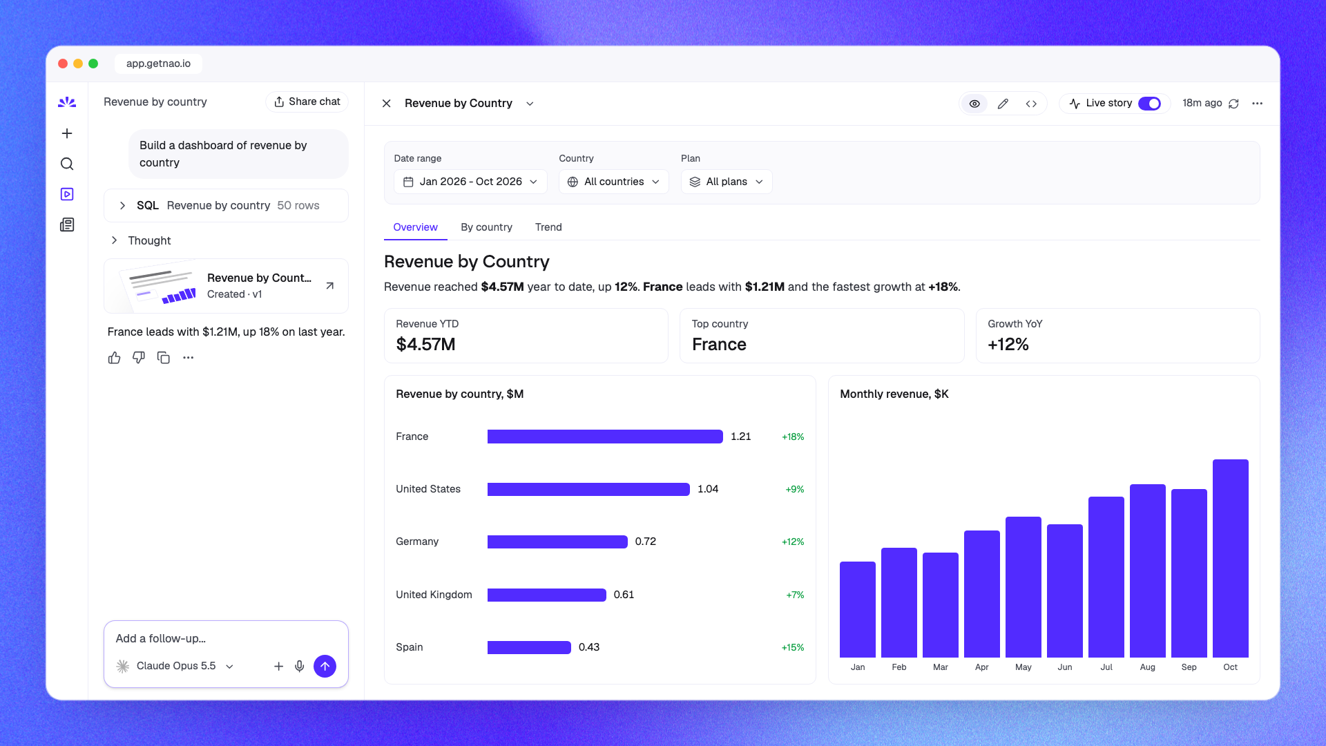This screenshot has width=1326, height=746.
Task: Open the stories play icon in sidebar
Action: pyautogui.click(x=67, y=194)
